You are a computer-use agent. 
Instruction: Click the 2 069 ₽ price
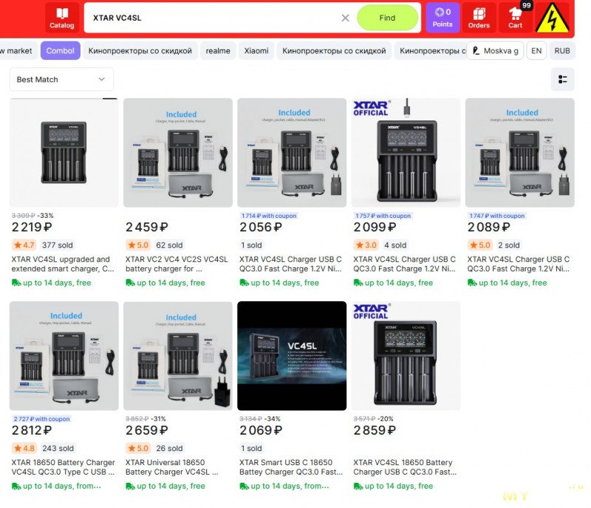click(x=261, y=430)
